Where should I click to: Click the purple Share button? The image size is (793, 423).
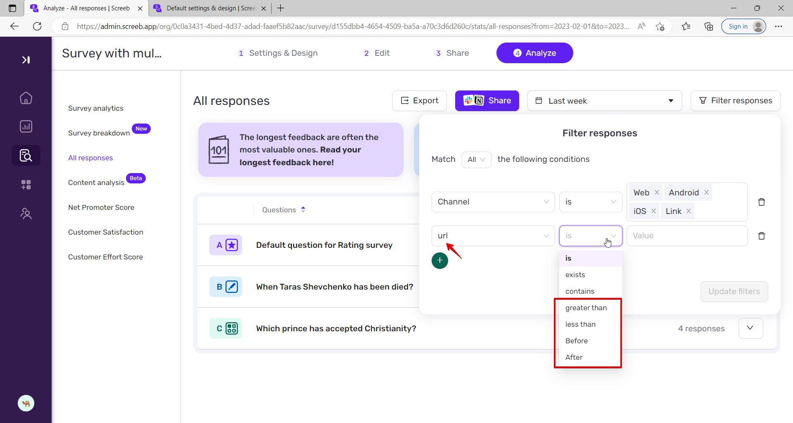click(487, 101)
